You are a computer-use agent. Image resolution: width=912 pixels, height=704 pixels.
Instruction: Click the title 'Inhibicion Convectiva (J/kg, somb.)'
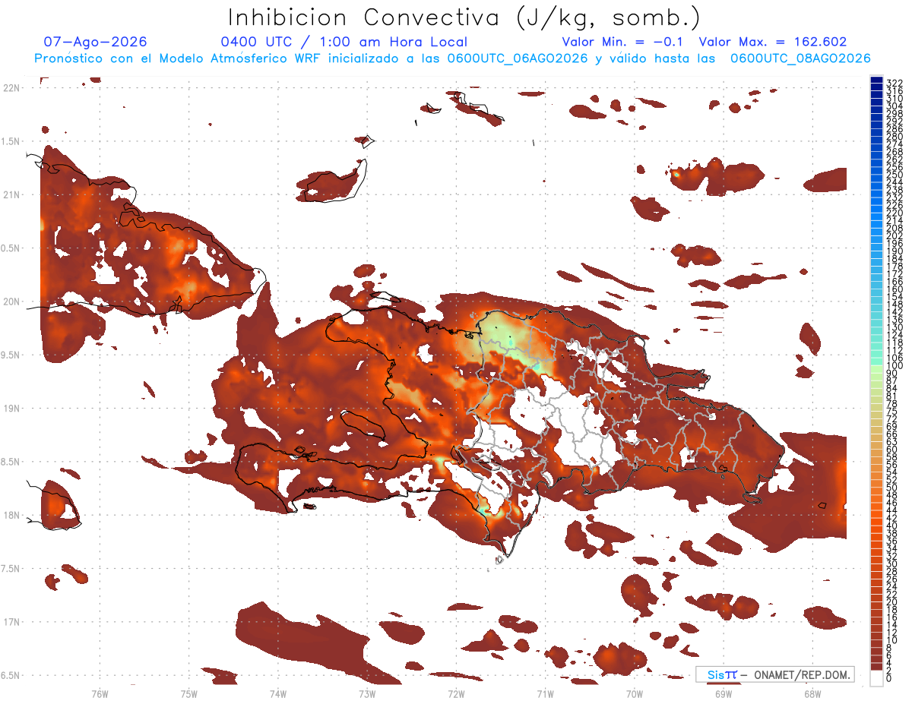(464, 17)
